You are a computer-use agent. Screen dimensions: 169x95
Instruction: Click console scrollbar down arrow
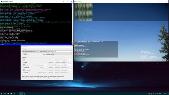[x=73, y=44]
